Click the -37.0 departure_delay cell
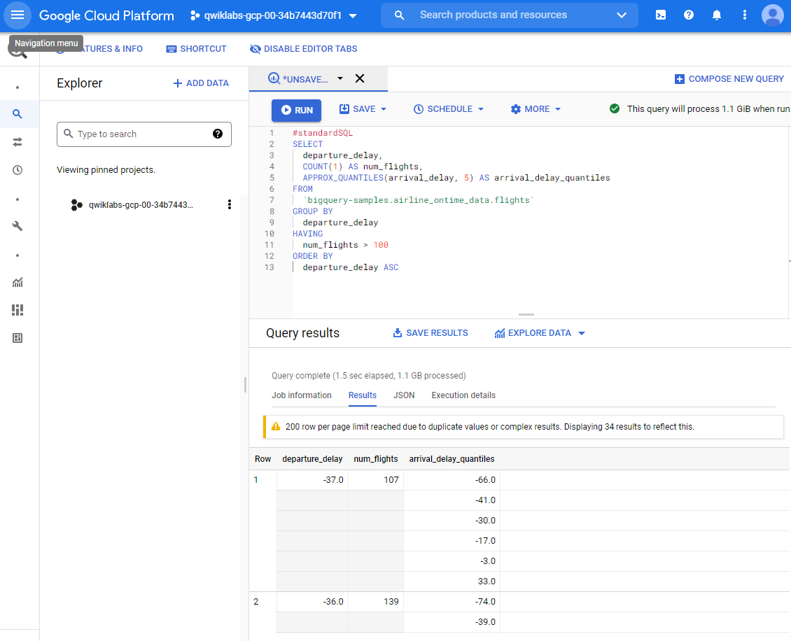The image size is (791, 641). click(312, 480)
